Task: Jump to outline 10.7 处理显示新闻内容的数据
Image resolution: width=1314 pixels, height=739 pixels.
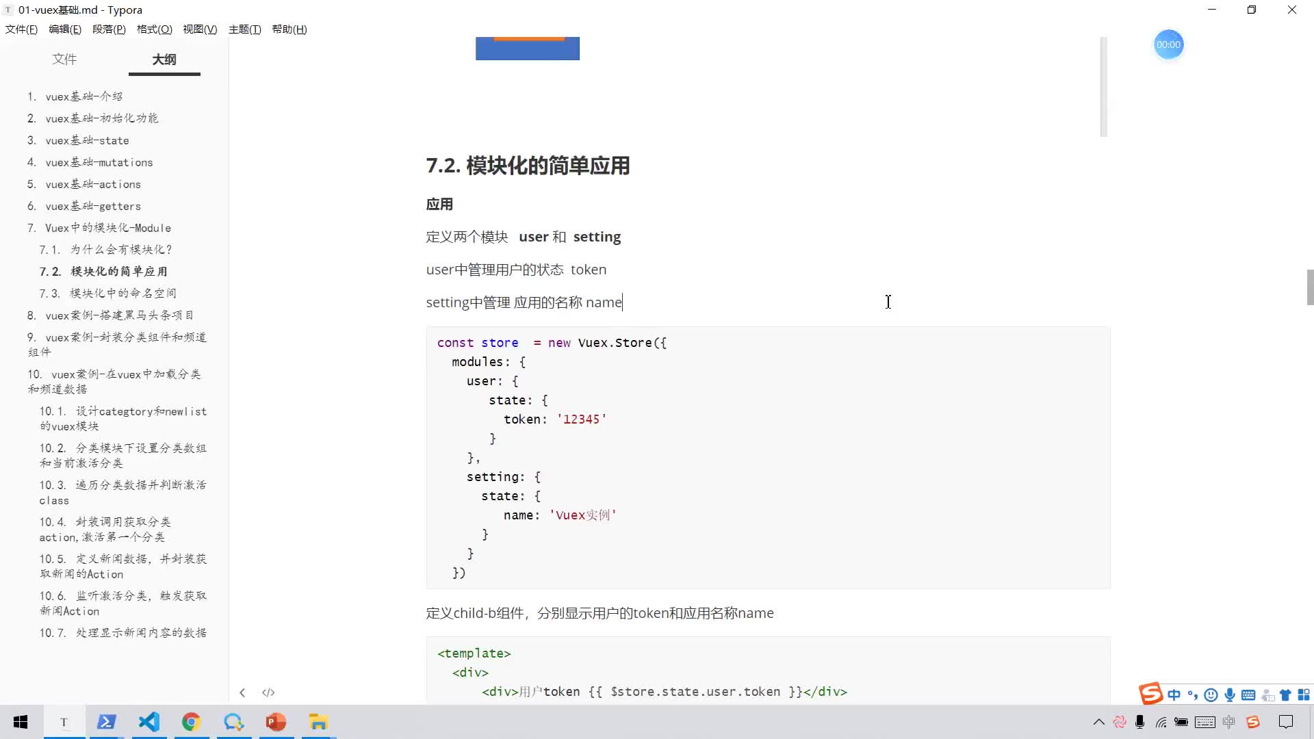Action: [x=123, y=633]
